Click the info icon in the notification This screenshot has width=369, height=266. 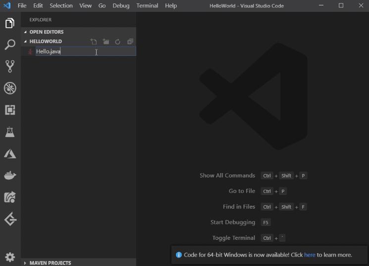click(179, 255)
